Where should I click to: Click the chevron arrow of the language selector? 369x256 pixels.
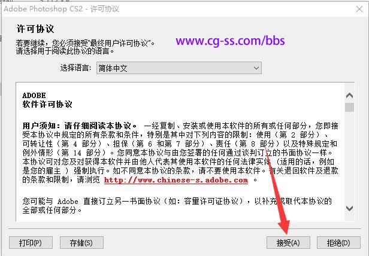click(256, 68)
